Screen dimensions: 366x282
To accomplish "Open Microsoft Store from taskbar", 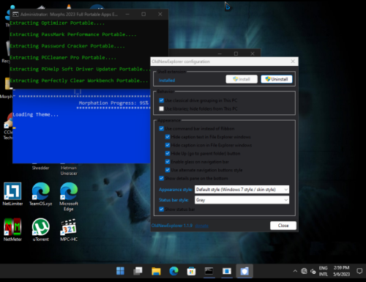I will 192,271.
